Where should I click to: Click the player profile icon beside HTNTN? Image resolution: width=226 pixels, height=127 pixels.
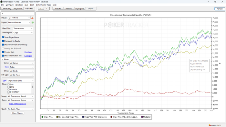click(x=32, y=18)
